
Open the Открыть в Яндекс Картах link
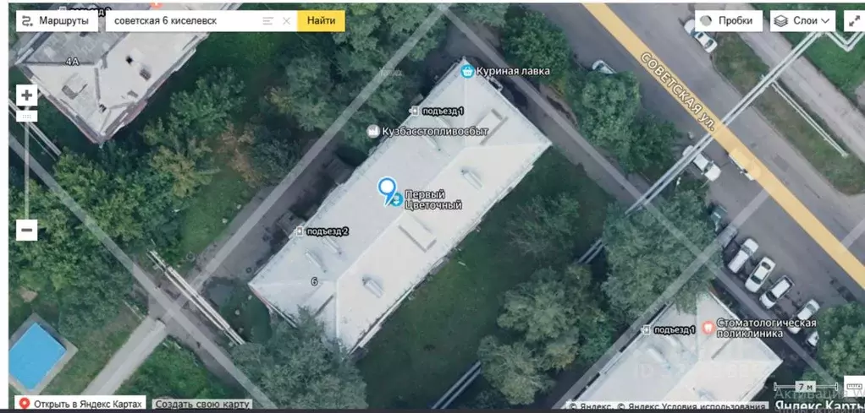coord(80,404)
